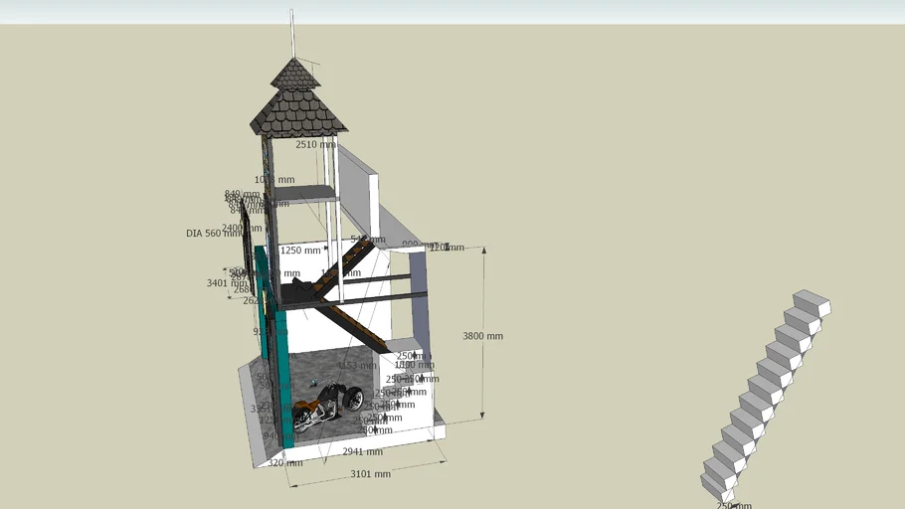This screenshot has height=509, width=905.
Task: Click the faint '1153 mm' floor dimension
Action: coord(357,365)
